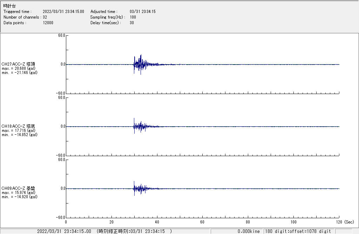The image size is (359, 234).
Task: Click the Number of channels value 32
Action: pos(45,17)
